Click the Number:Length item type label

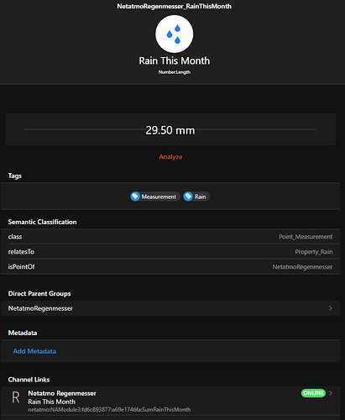click(x=175, y=72)
